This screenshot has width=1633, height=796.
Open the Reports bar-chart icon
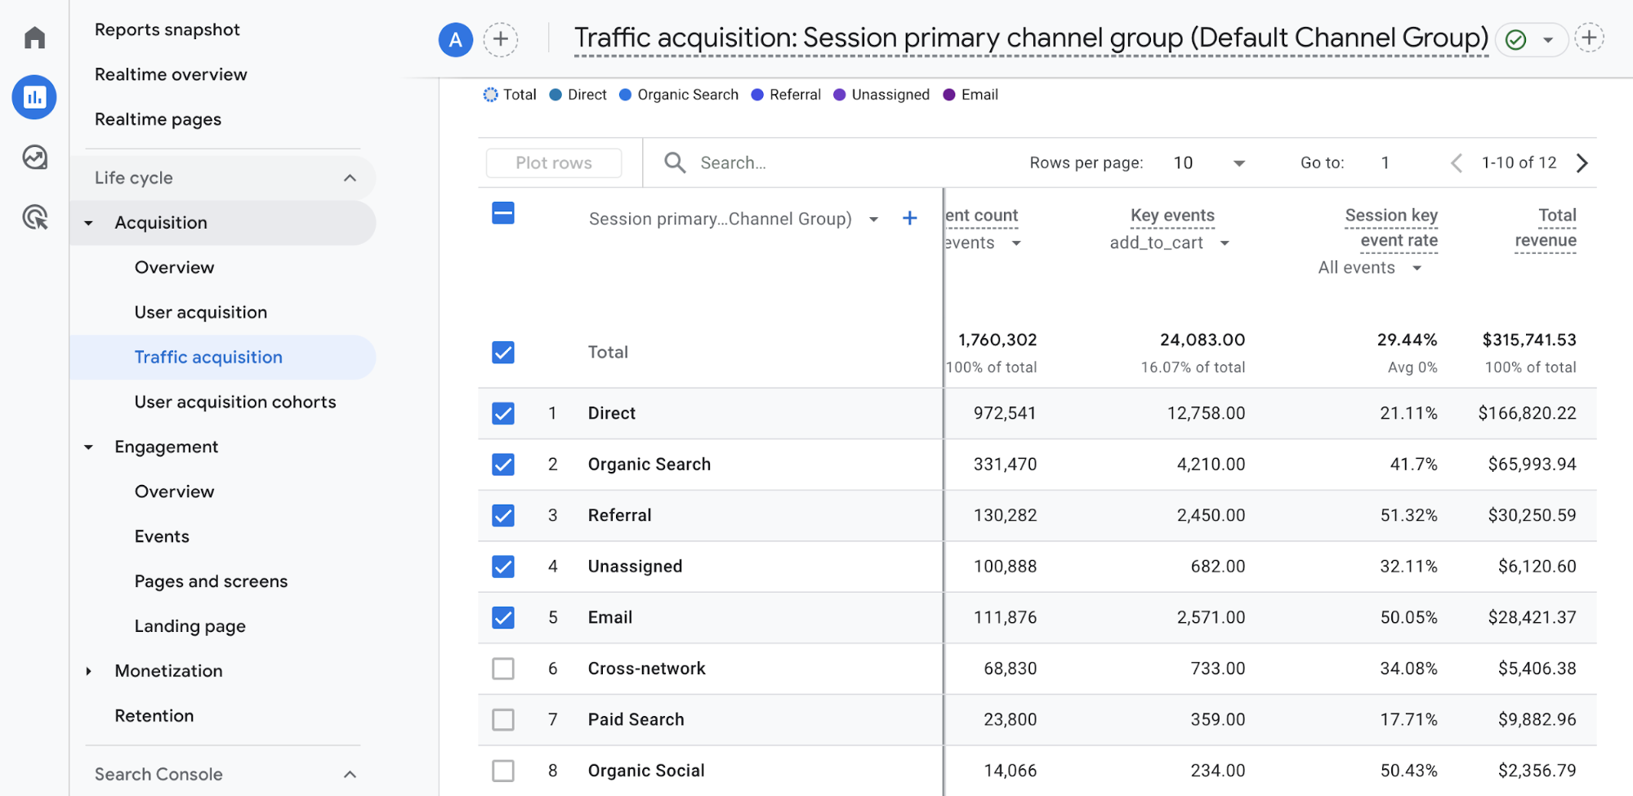[x=34, y=97]
